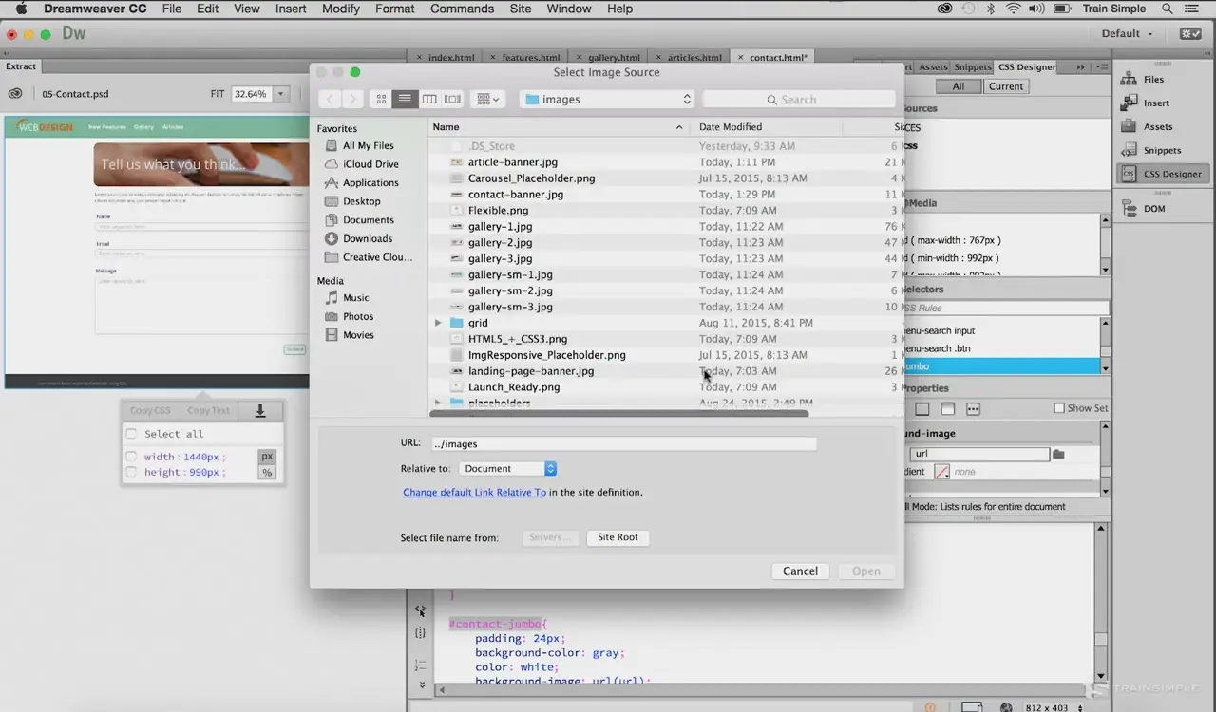1216x712 pixels.
Task: Open the Default workspace dropdown
Action: 1128,33
